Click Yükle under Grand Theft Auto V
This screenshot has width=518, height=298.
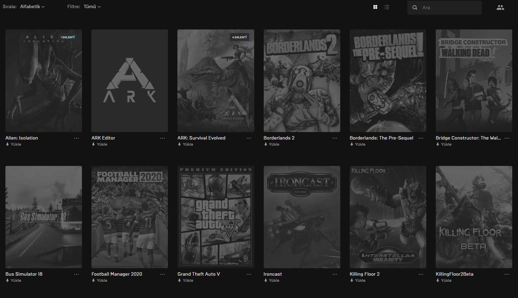186,280
